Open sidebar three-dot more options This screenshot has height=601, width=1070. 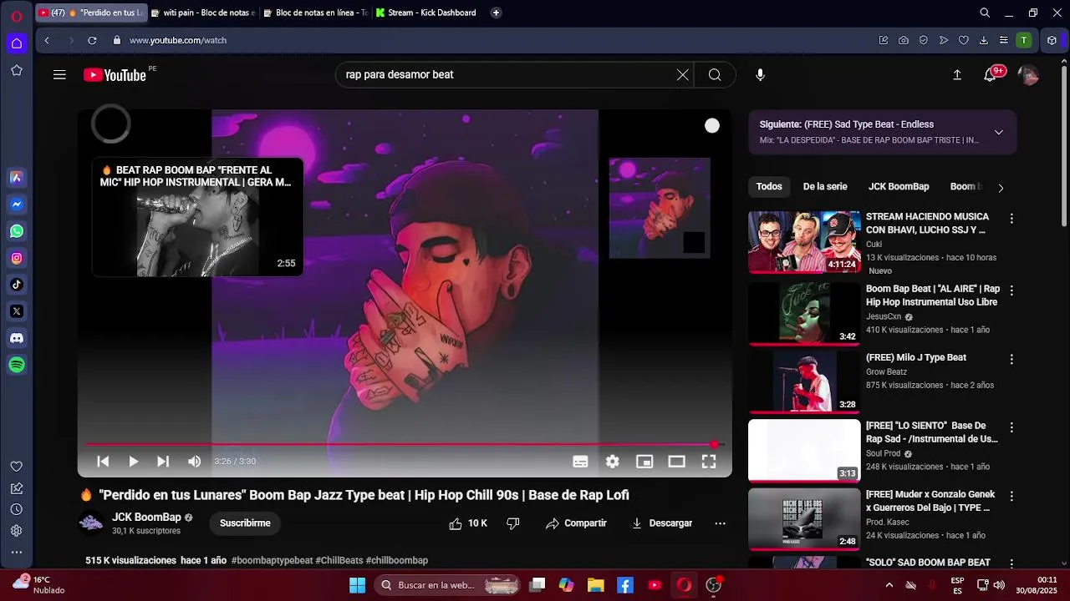click(x=16, y=553)
